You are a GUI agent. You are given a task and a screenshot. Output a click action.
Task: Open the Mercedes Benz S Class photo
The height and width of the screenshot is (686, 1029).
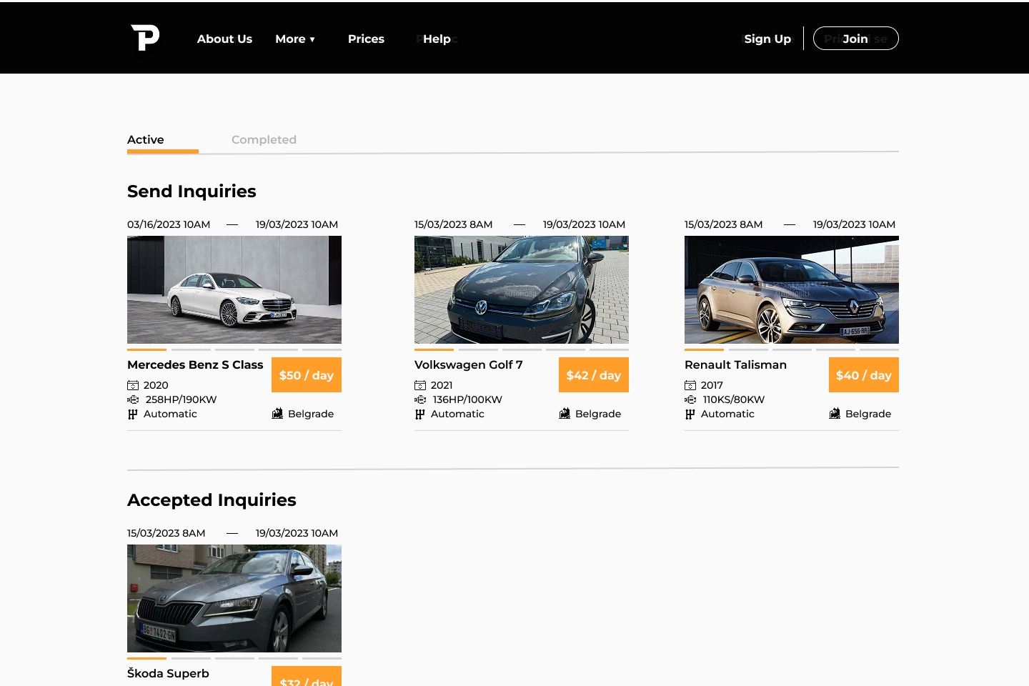tap(234, 289)
